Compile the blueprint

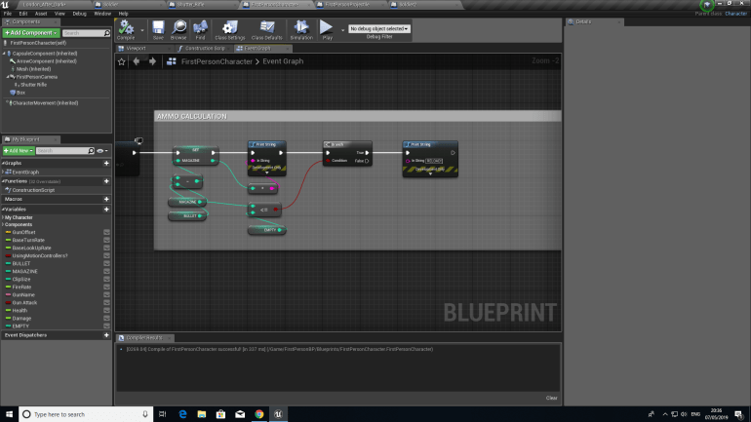point(126,29)
